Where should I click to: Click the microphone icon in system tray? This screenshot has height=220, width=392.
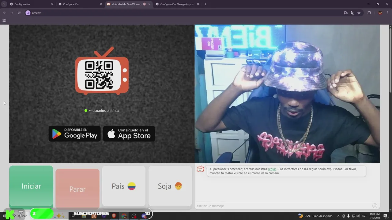[x=349, y=216]
